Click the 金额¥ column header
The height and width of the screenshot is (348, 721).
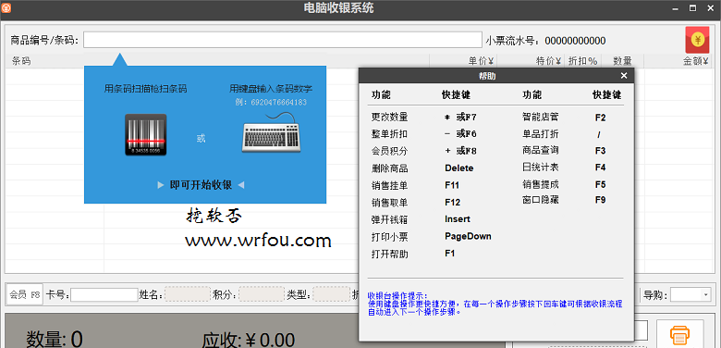tap(696, 61)
